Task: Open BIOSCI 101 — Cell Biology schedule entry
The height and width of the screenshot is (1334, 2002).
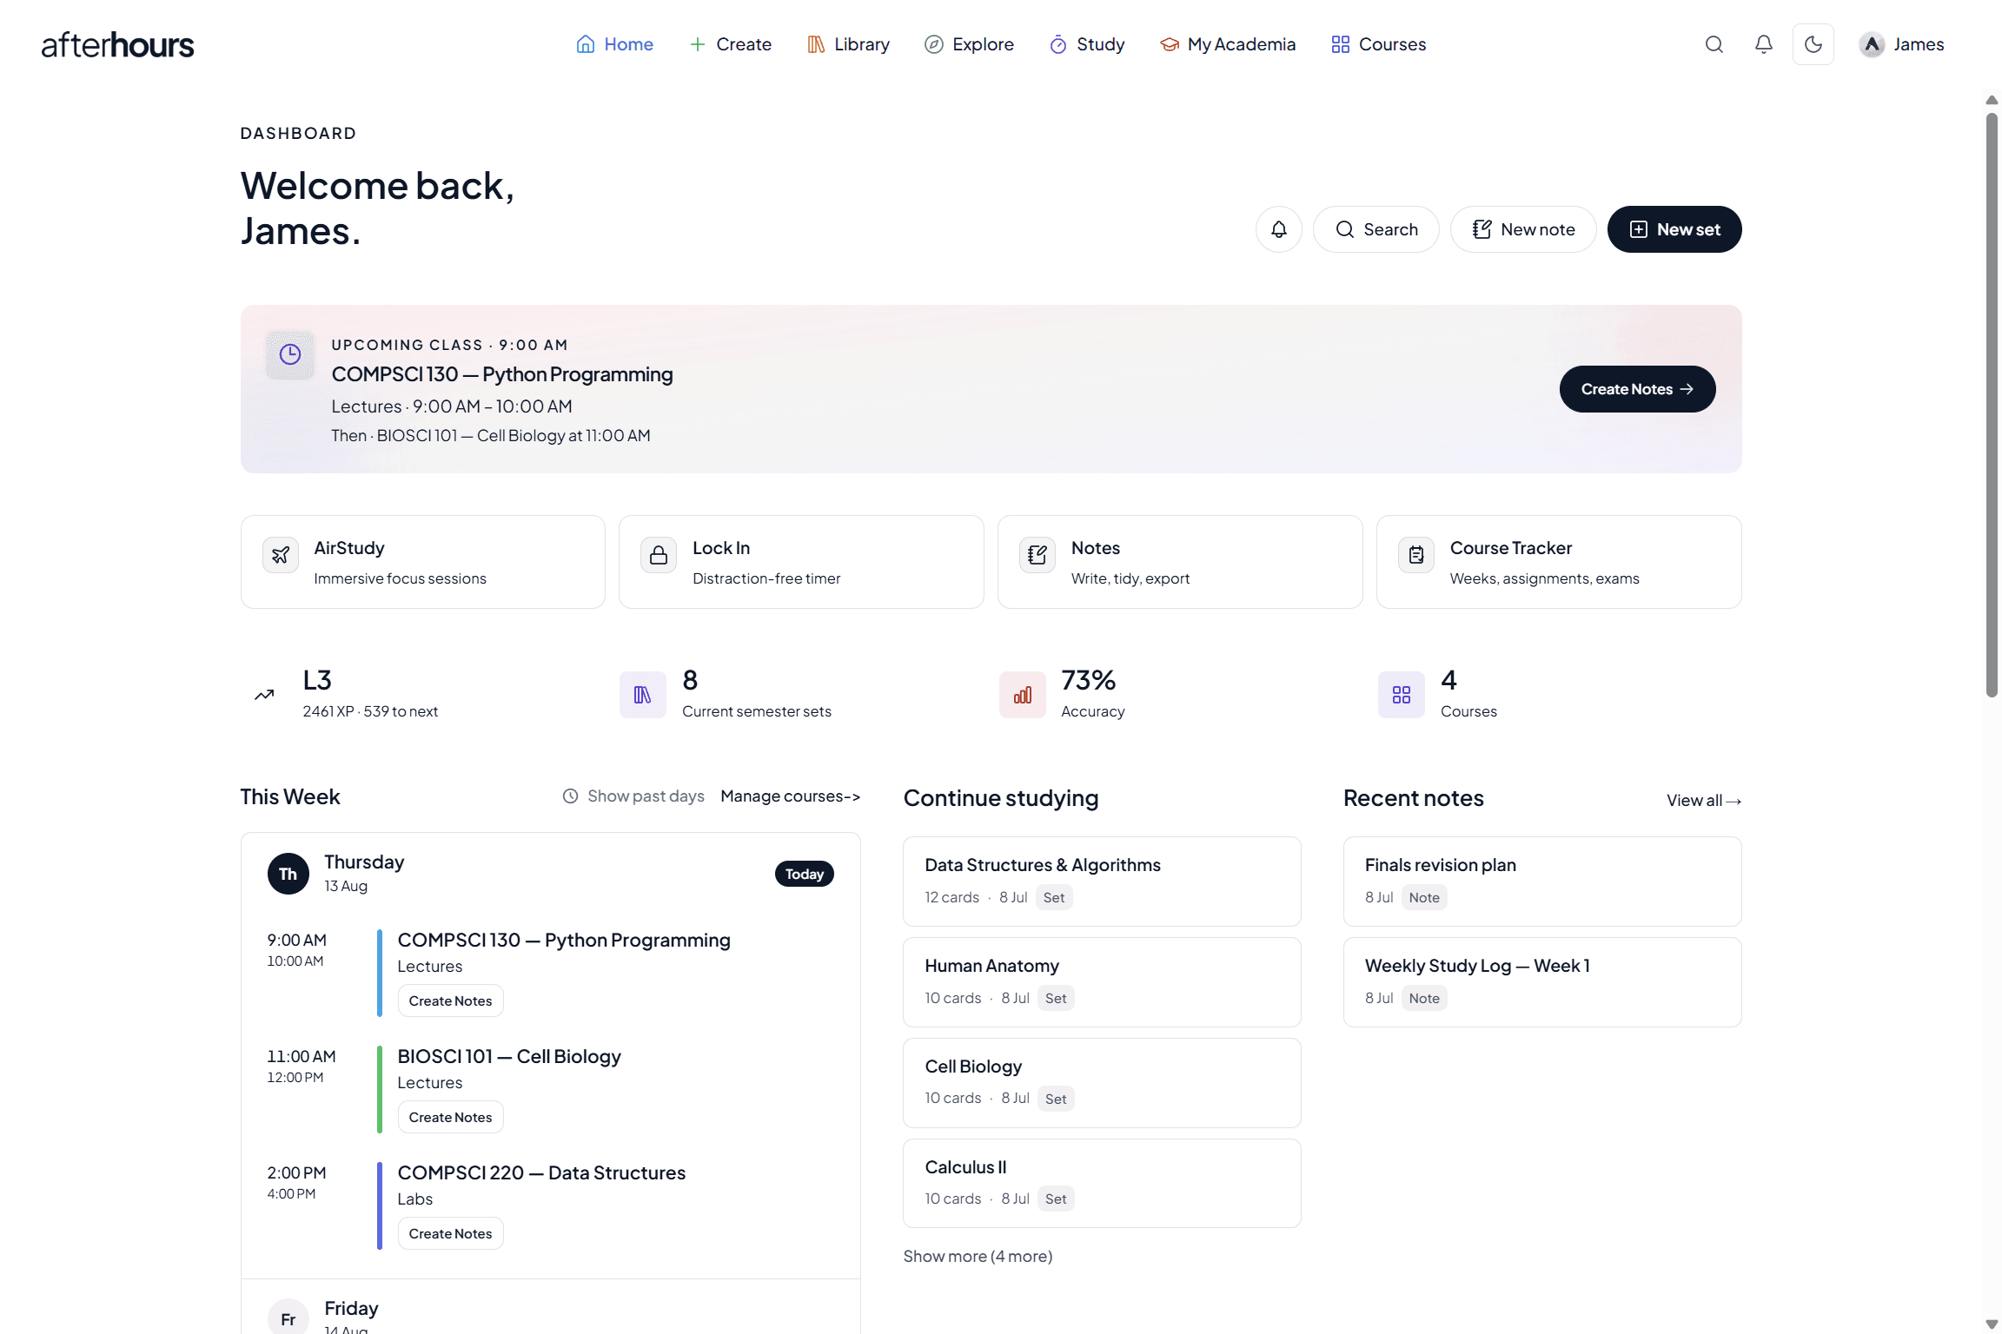Action: point(509,1057)
